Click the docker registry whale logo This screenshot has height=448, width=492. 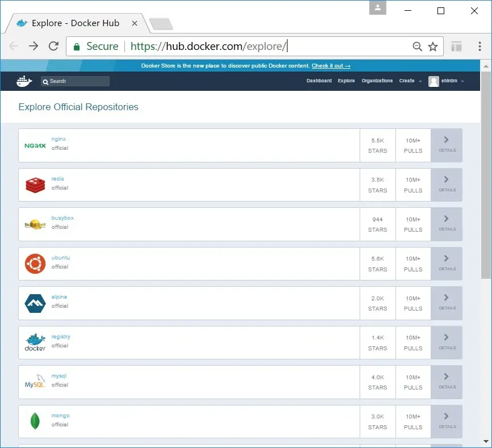(x=35, y=342)
